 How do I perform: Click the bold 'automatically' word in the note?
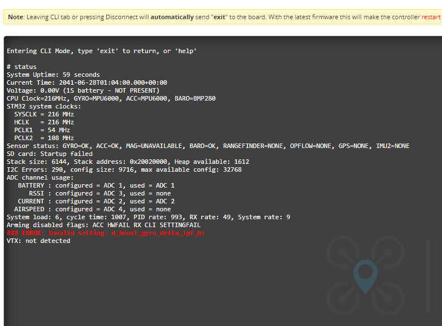172,17
